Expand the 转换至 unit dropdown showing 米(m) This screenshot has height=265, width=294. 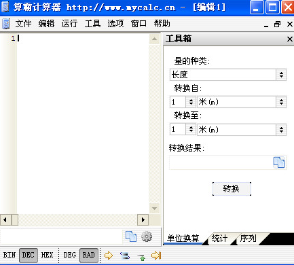242,130
